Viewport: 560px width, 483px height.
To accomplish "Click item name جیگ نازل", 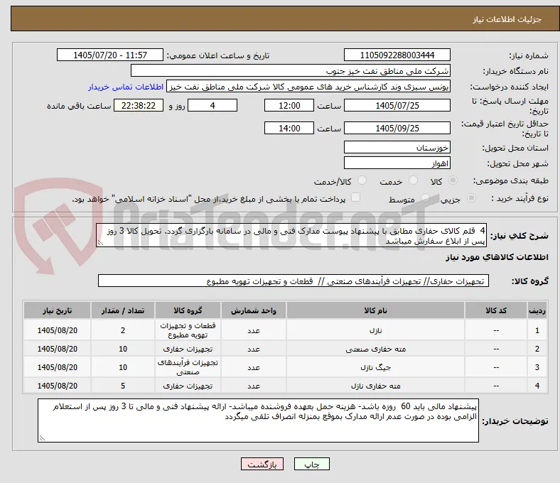I will [375, 367].
